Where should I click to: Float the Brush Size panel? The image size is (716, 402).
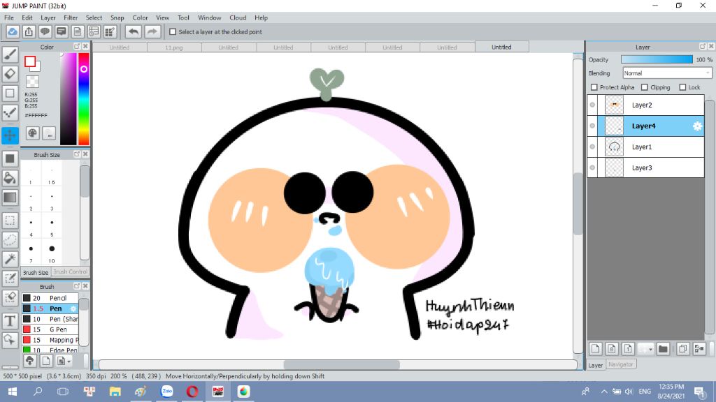click(x=77, y=154)
